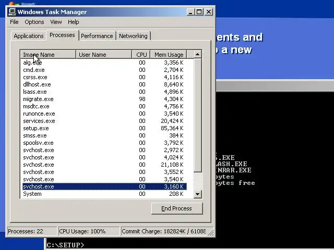
Task: Click the Task Manager resize grip corner
Action: [x=211, y=233]
